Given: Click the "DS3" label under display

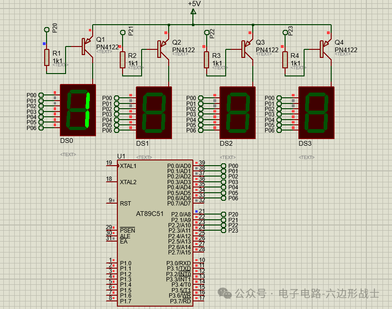Looking at the screenshot, I should click(x=305, y=143).
